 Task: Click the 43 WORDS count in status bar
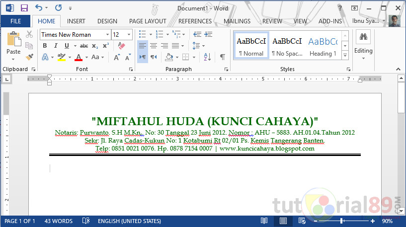click(59, 221)
